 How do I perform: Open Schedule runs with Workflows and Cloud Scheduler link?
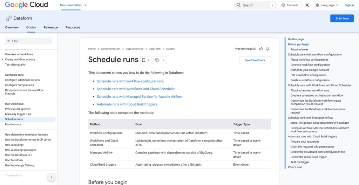coord(136,89)
